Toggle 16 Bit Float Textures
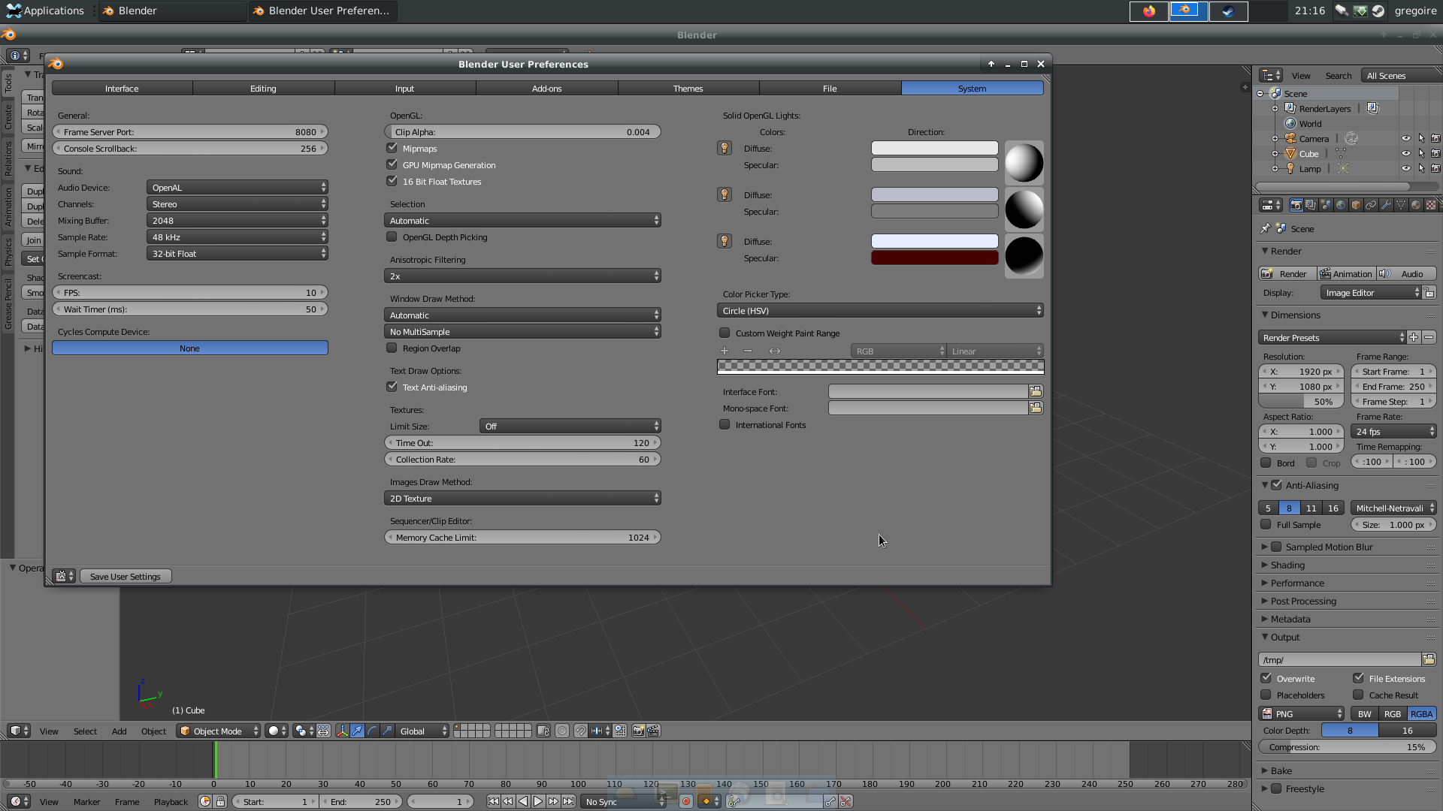This screenshot has height=811, width=1443. pos(392,181)
